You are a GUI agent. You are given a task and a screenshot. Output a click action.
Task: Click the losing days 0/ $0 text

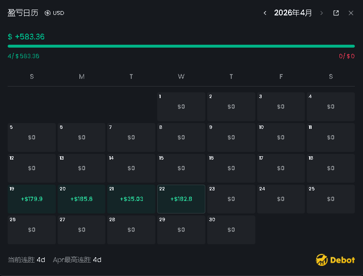(347, 56)
